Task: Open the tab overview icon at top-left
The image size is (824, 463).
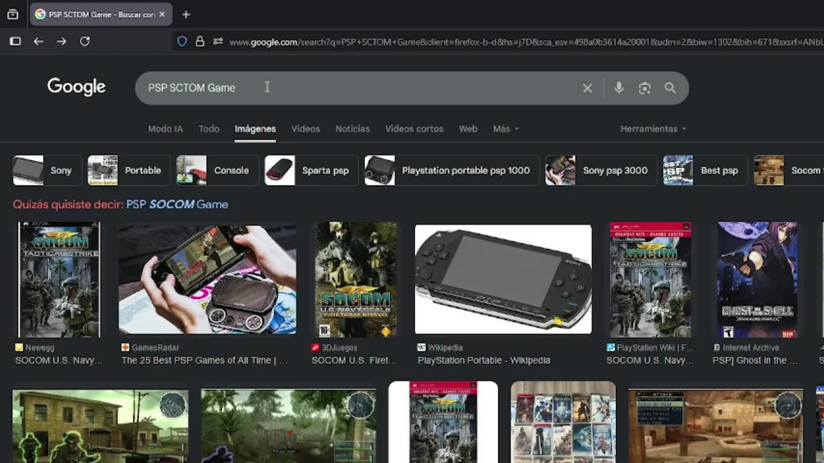Action: click(13, 14)
